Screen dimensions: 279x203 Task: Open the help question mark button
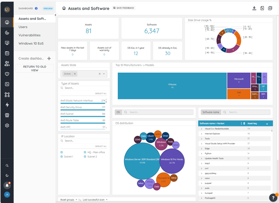273,197
